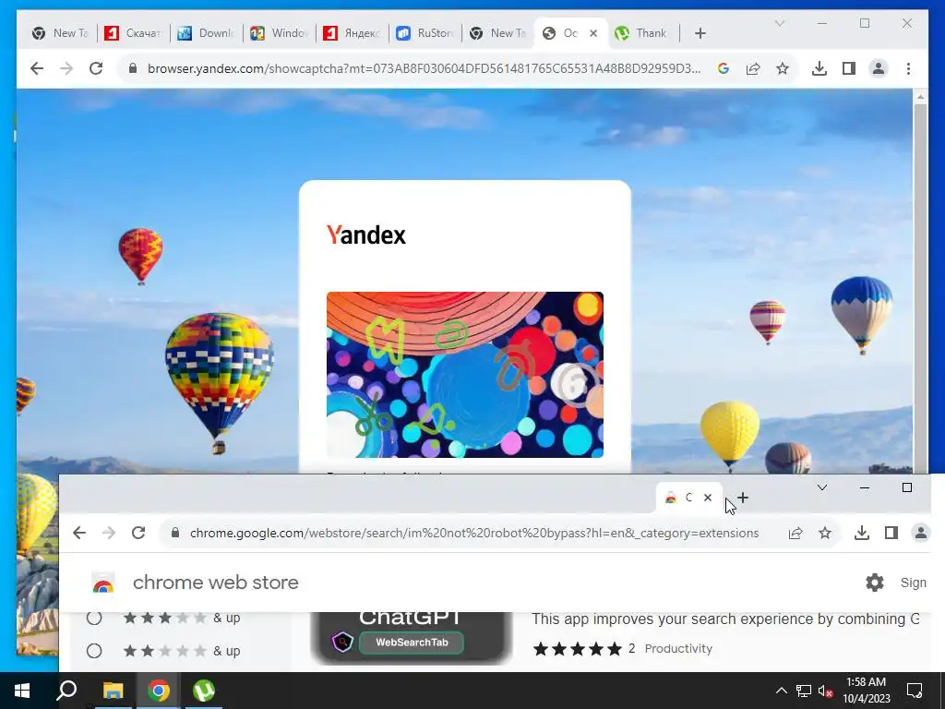Open downloads in the top Chrome window
Image resolution: width=945 pixels, height=709 pixels.
click(819, 68)
